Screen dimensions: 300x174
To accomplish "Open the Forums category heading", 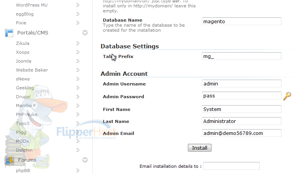I will 27,160.
